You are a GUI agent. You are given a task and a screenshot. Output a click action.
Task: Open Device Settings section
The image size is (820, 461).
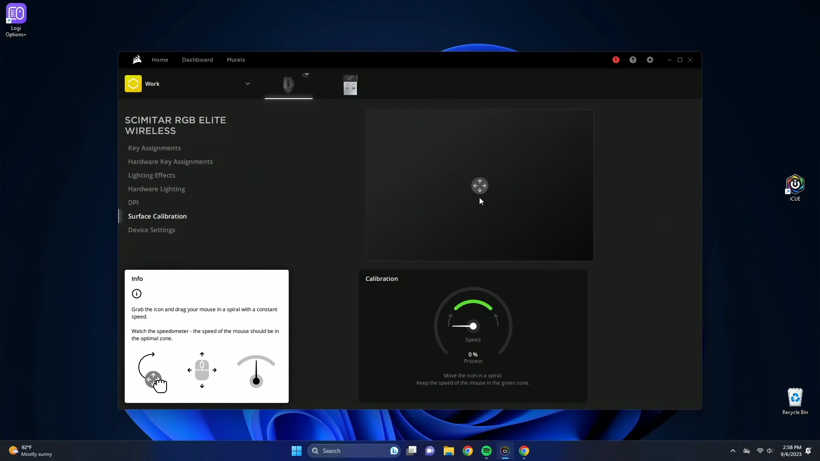(152, 230)
